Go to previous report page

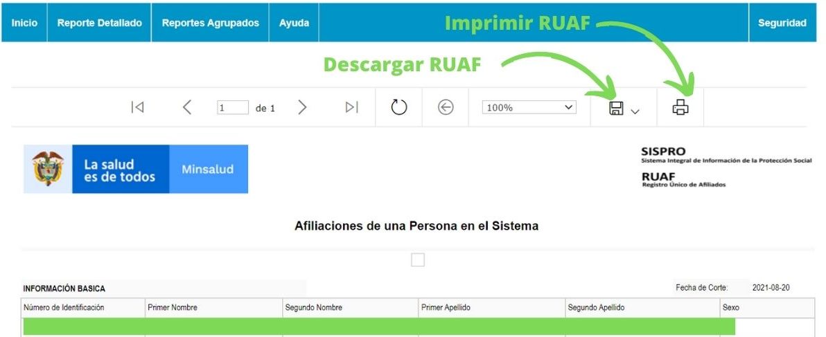(x=186, y=107)
